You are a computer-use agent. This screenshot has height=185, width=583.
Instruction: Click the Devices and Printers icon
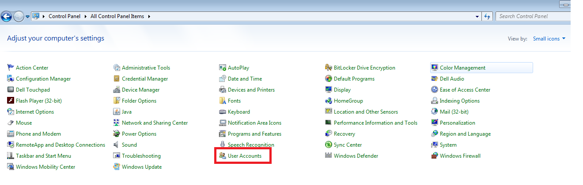(x=223, y=89)
